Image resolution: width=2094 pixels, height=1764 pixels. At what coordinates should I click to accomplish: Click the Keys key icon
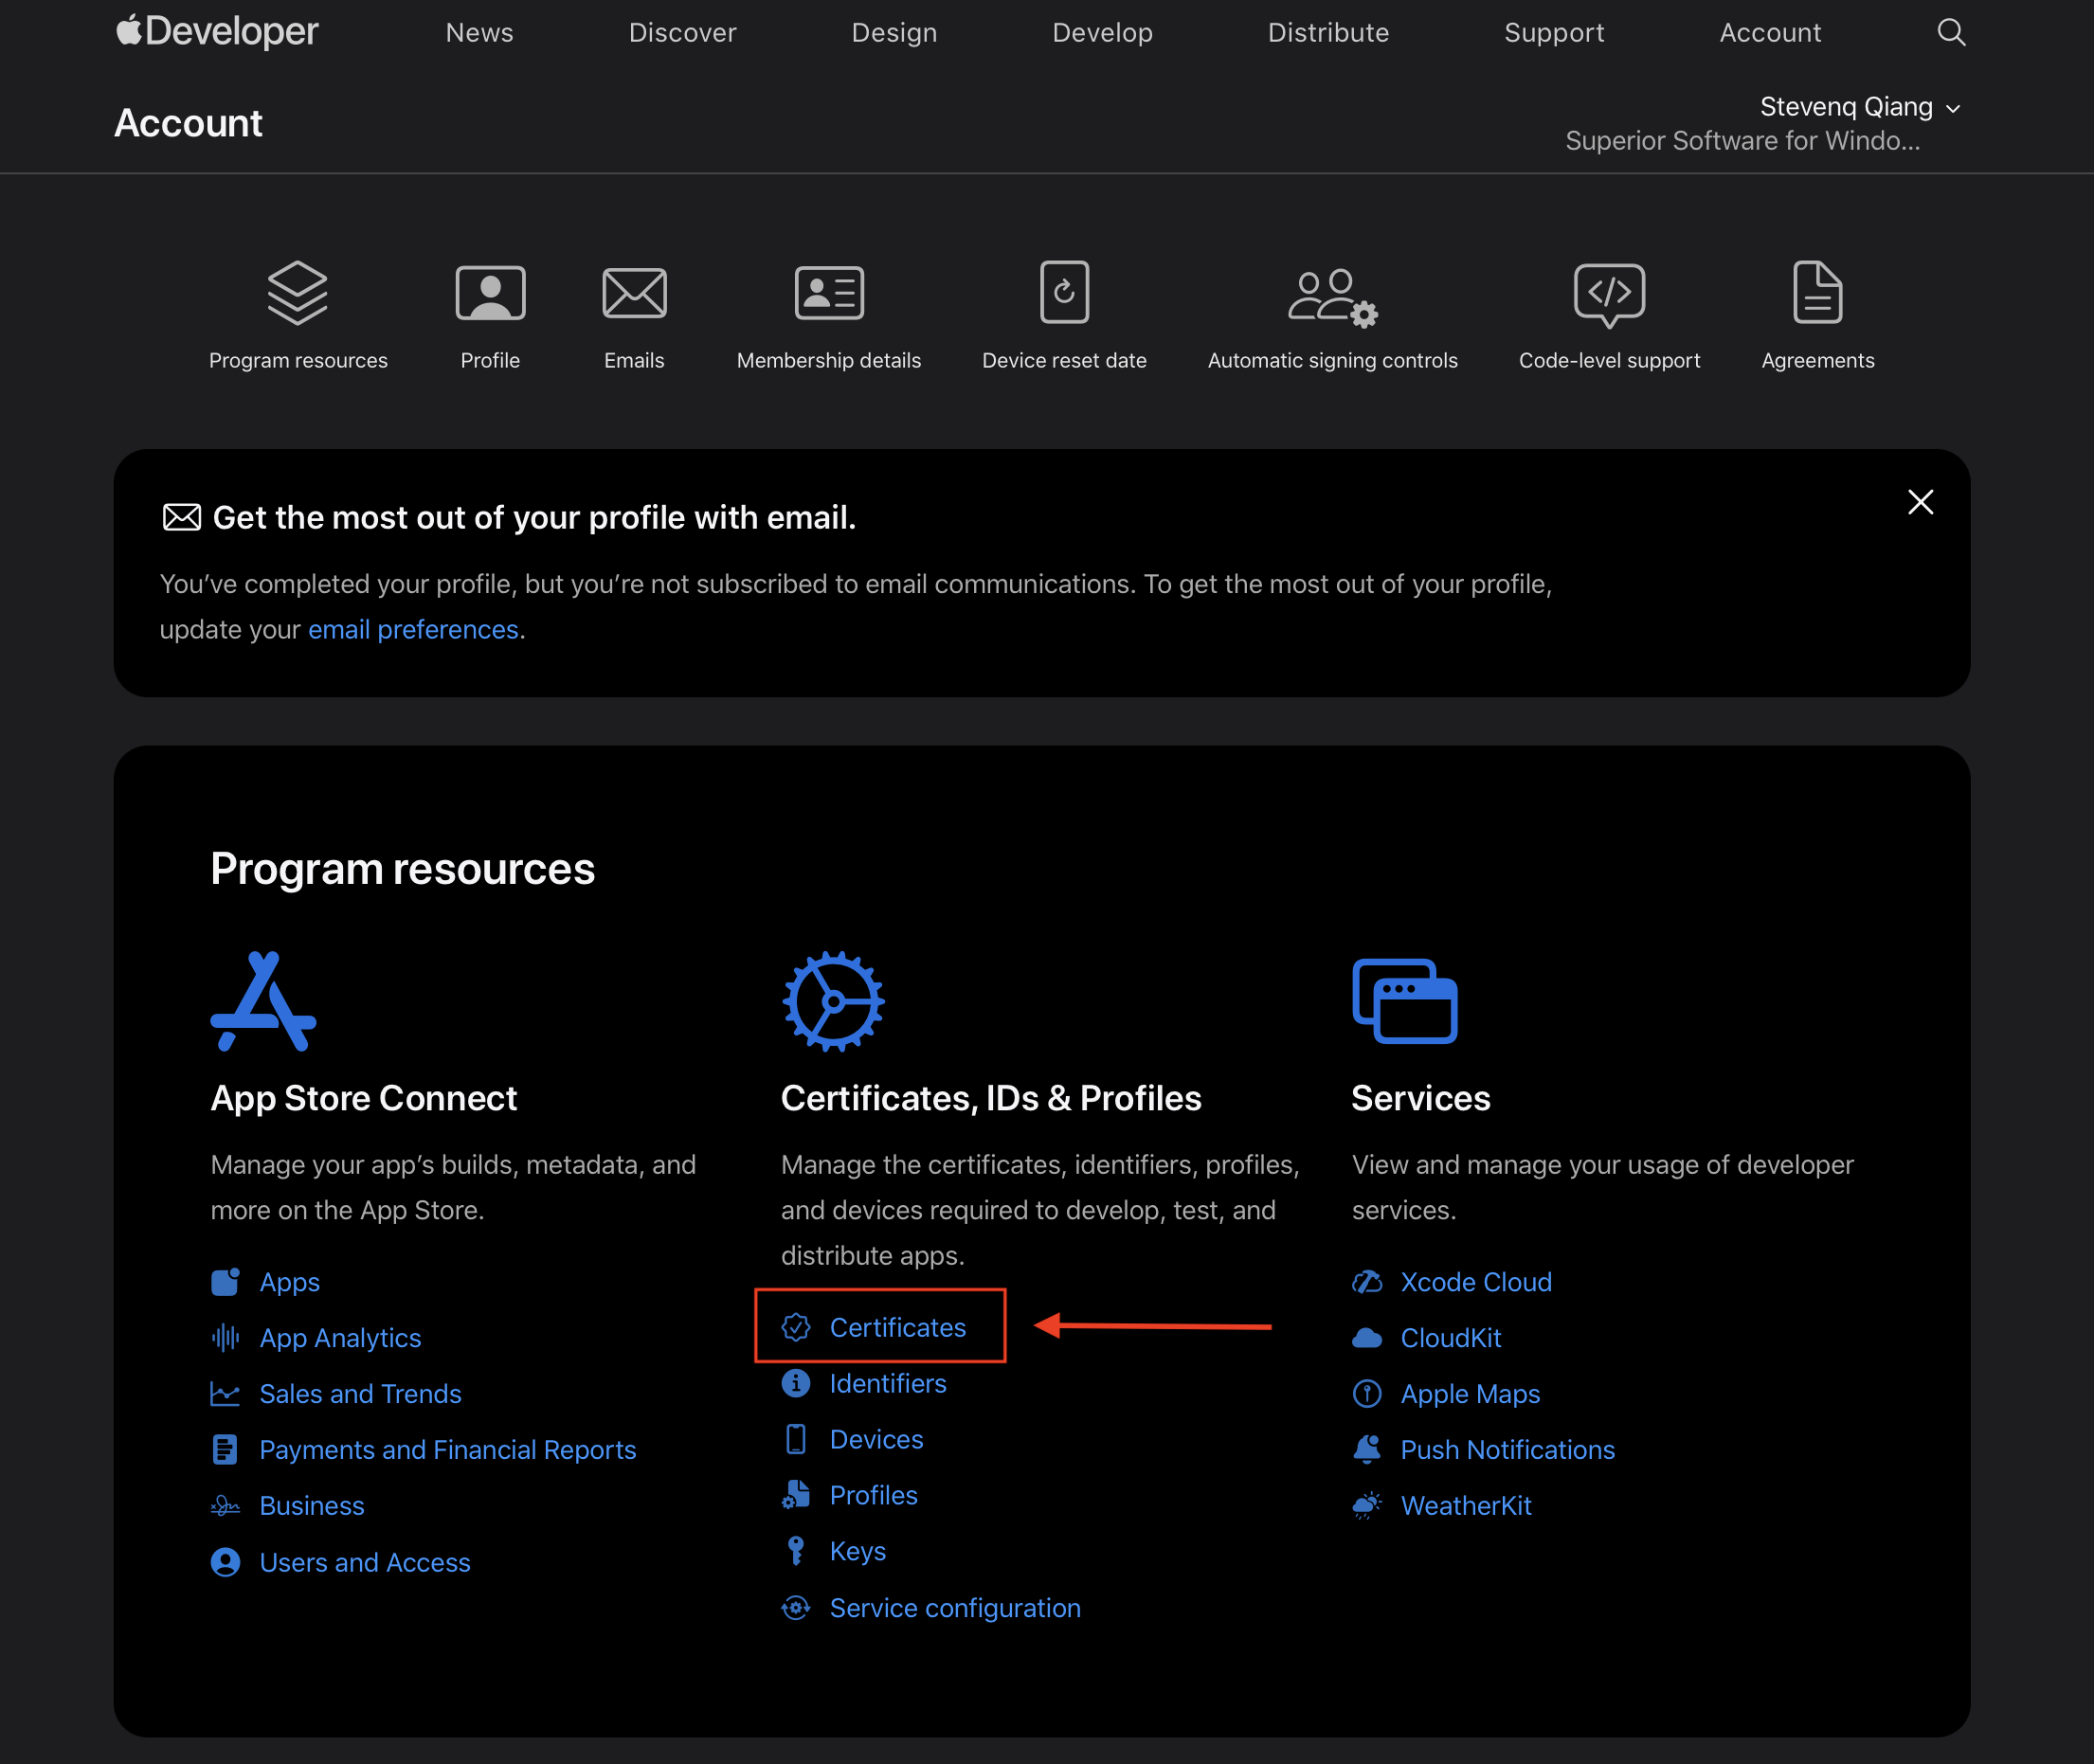[796, 1551]
